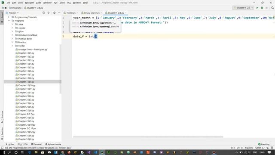Screen dimensions: 275x155
Task: Open the Run Configuration dropdown Chapter 1 Q 7
Action: pyautogui.click(x=243, y=8)
